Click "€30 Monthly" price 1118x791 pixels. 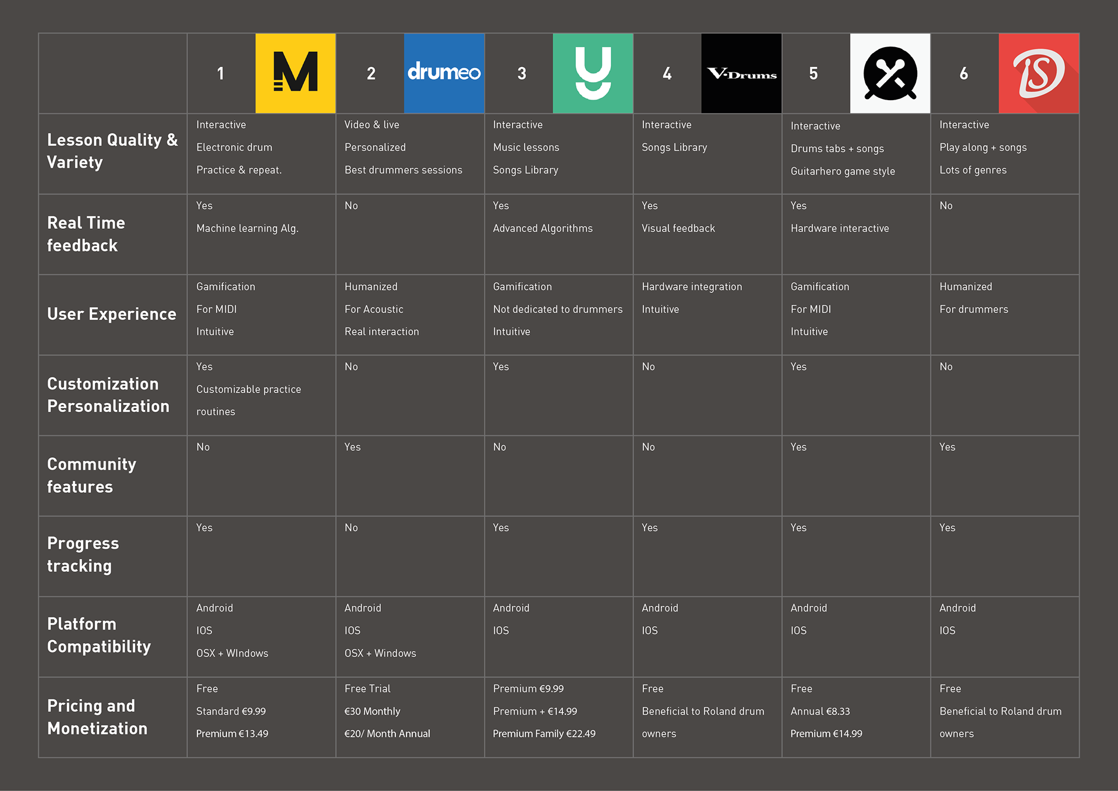372,711
